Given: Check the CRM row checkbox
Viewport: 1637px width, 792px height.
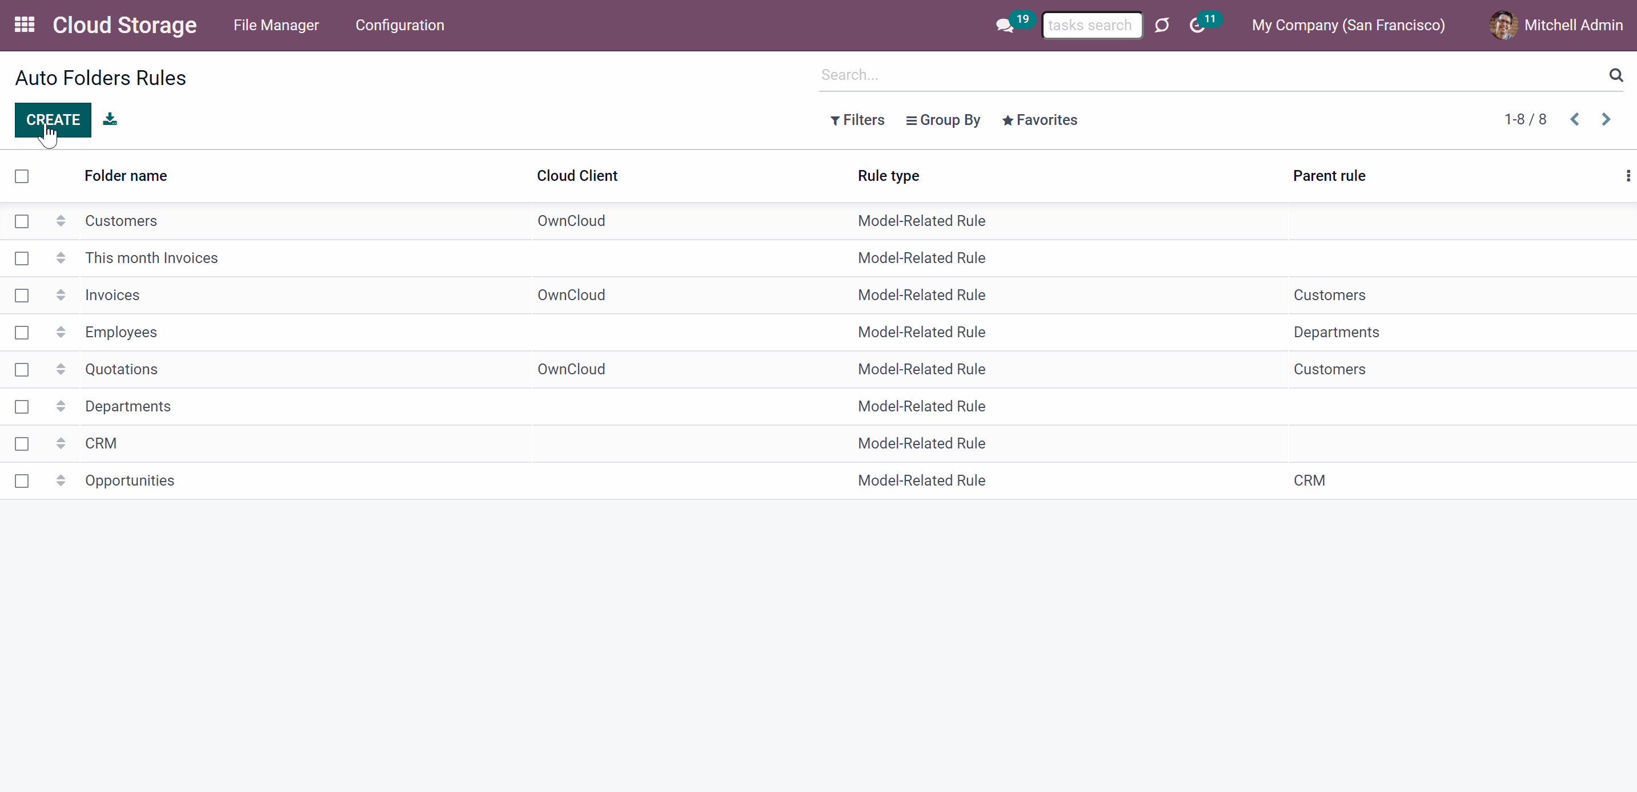Looking at the screenshot, I should tap(22, 445).
